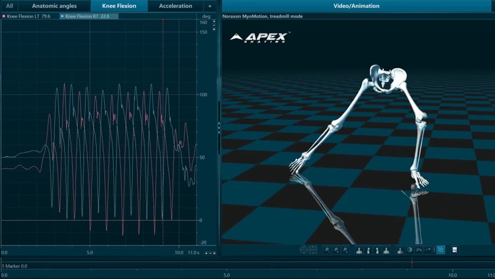Select the Video/Animation panel header
The image size is (495, 279).
click(x=357, y=6)
